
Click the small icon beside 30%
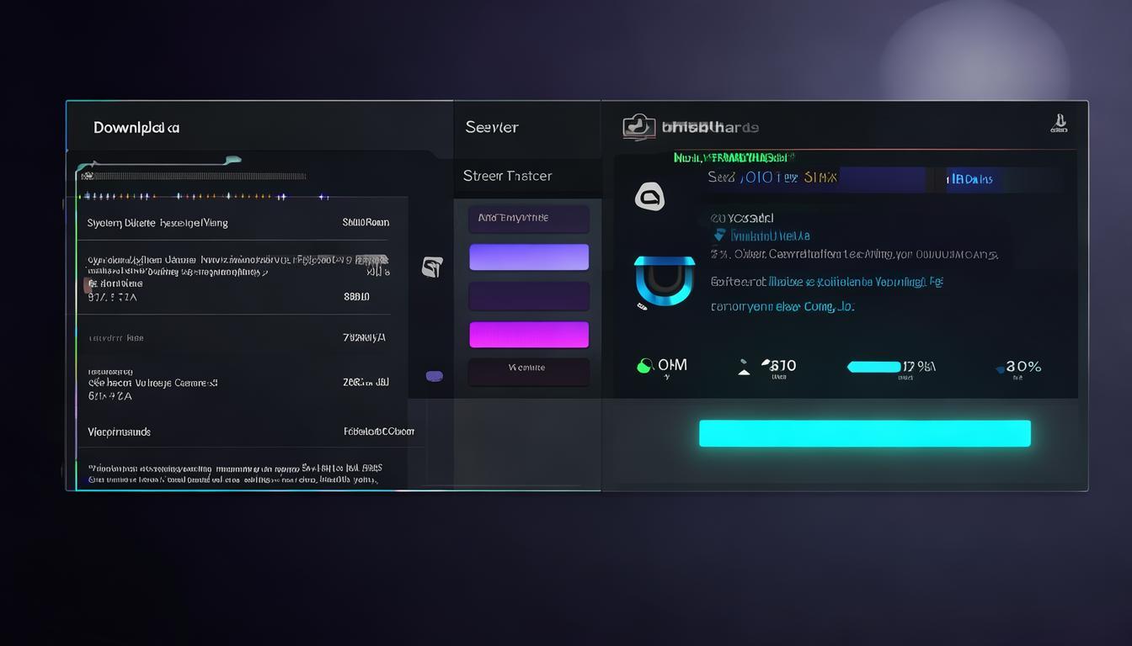pyautogui.click(x=1000, y=368)
